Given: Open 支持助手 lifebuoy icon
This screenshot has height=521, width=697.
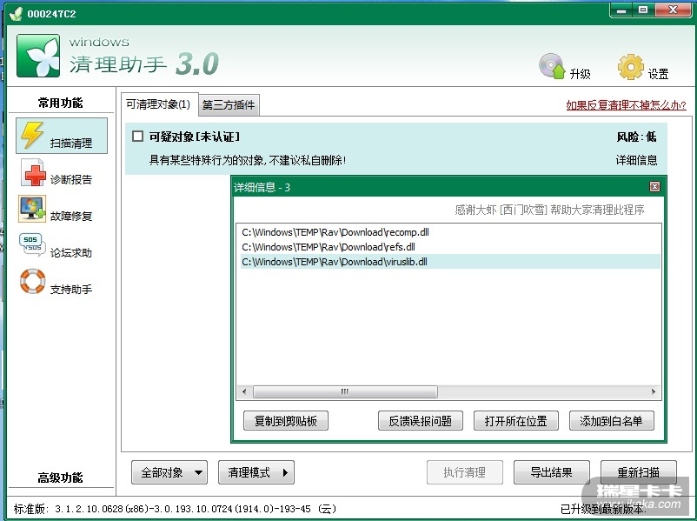Looking at the screenshot, I should coord(32,281).
